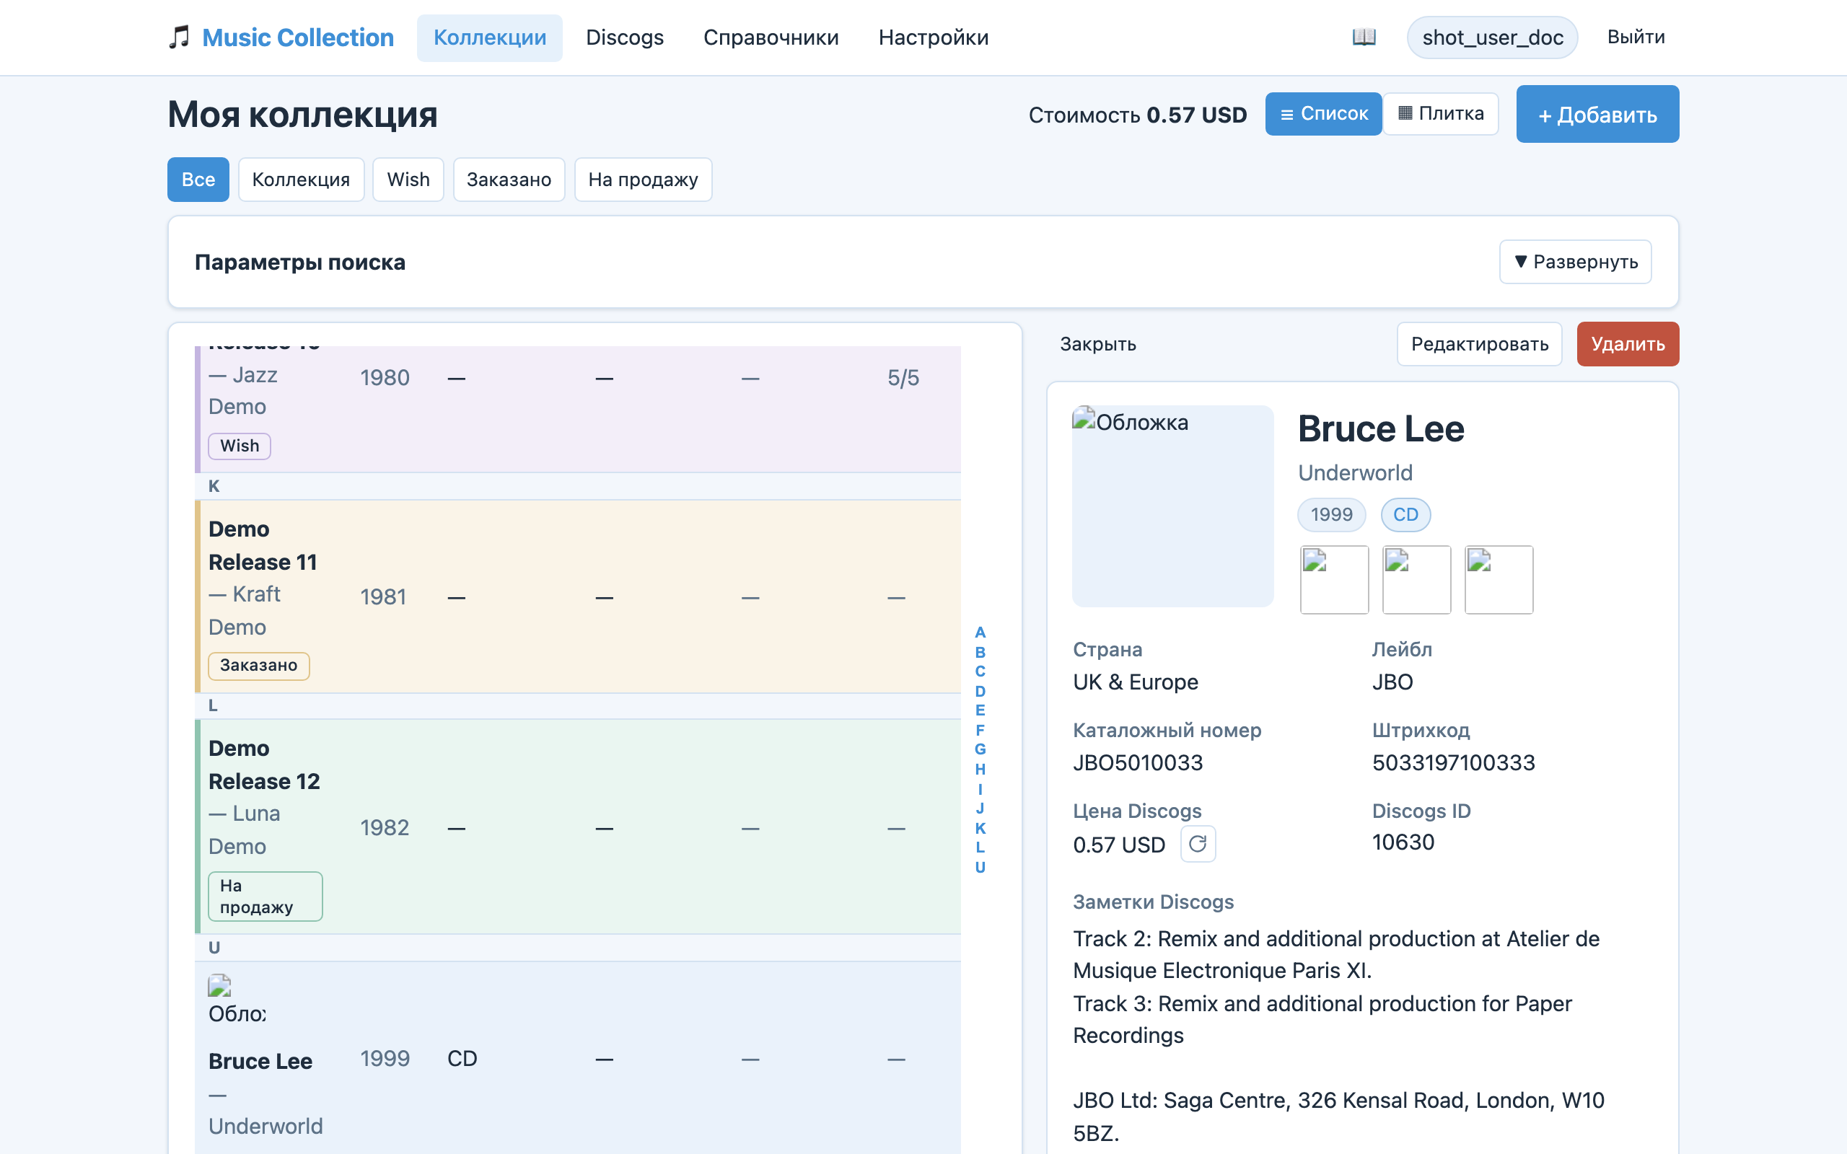The image size is (1847, 1154).
Task: Open the second small cover thumbnail
Action: [1416, 579]
